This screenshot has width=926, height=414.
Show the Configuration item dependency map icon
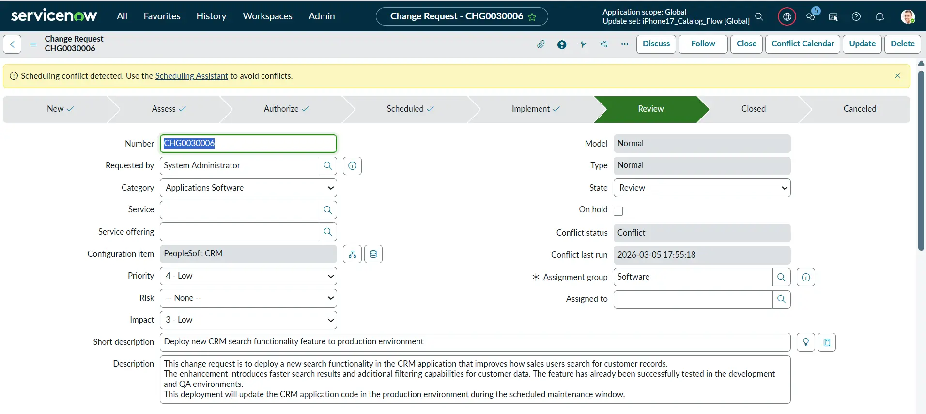tap(352, 254)
